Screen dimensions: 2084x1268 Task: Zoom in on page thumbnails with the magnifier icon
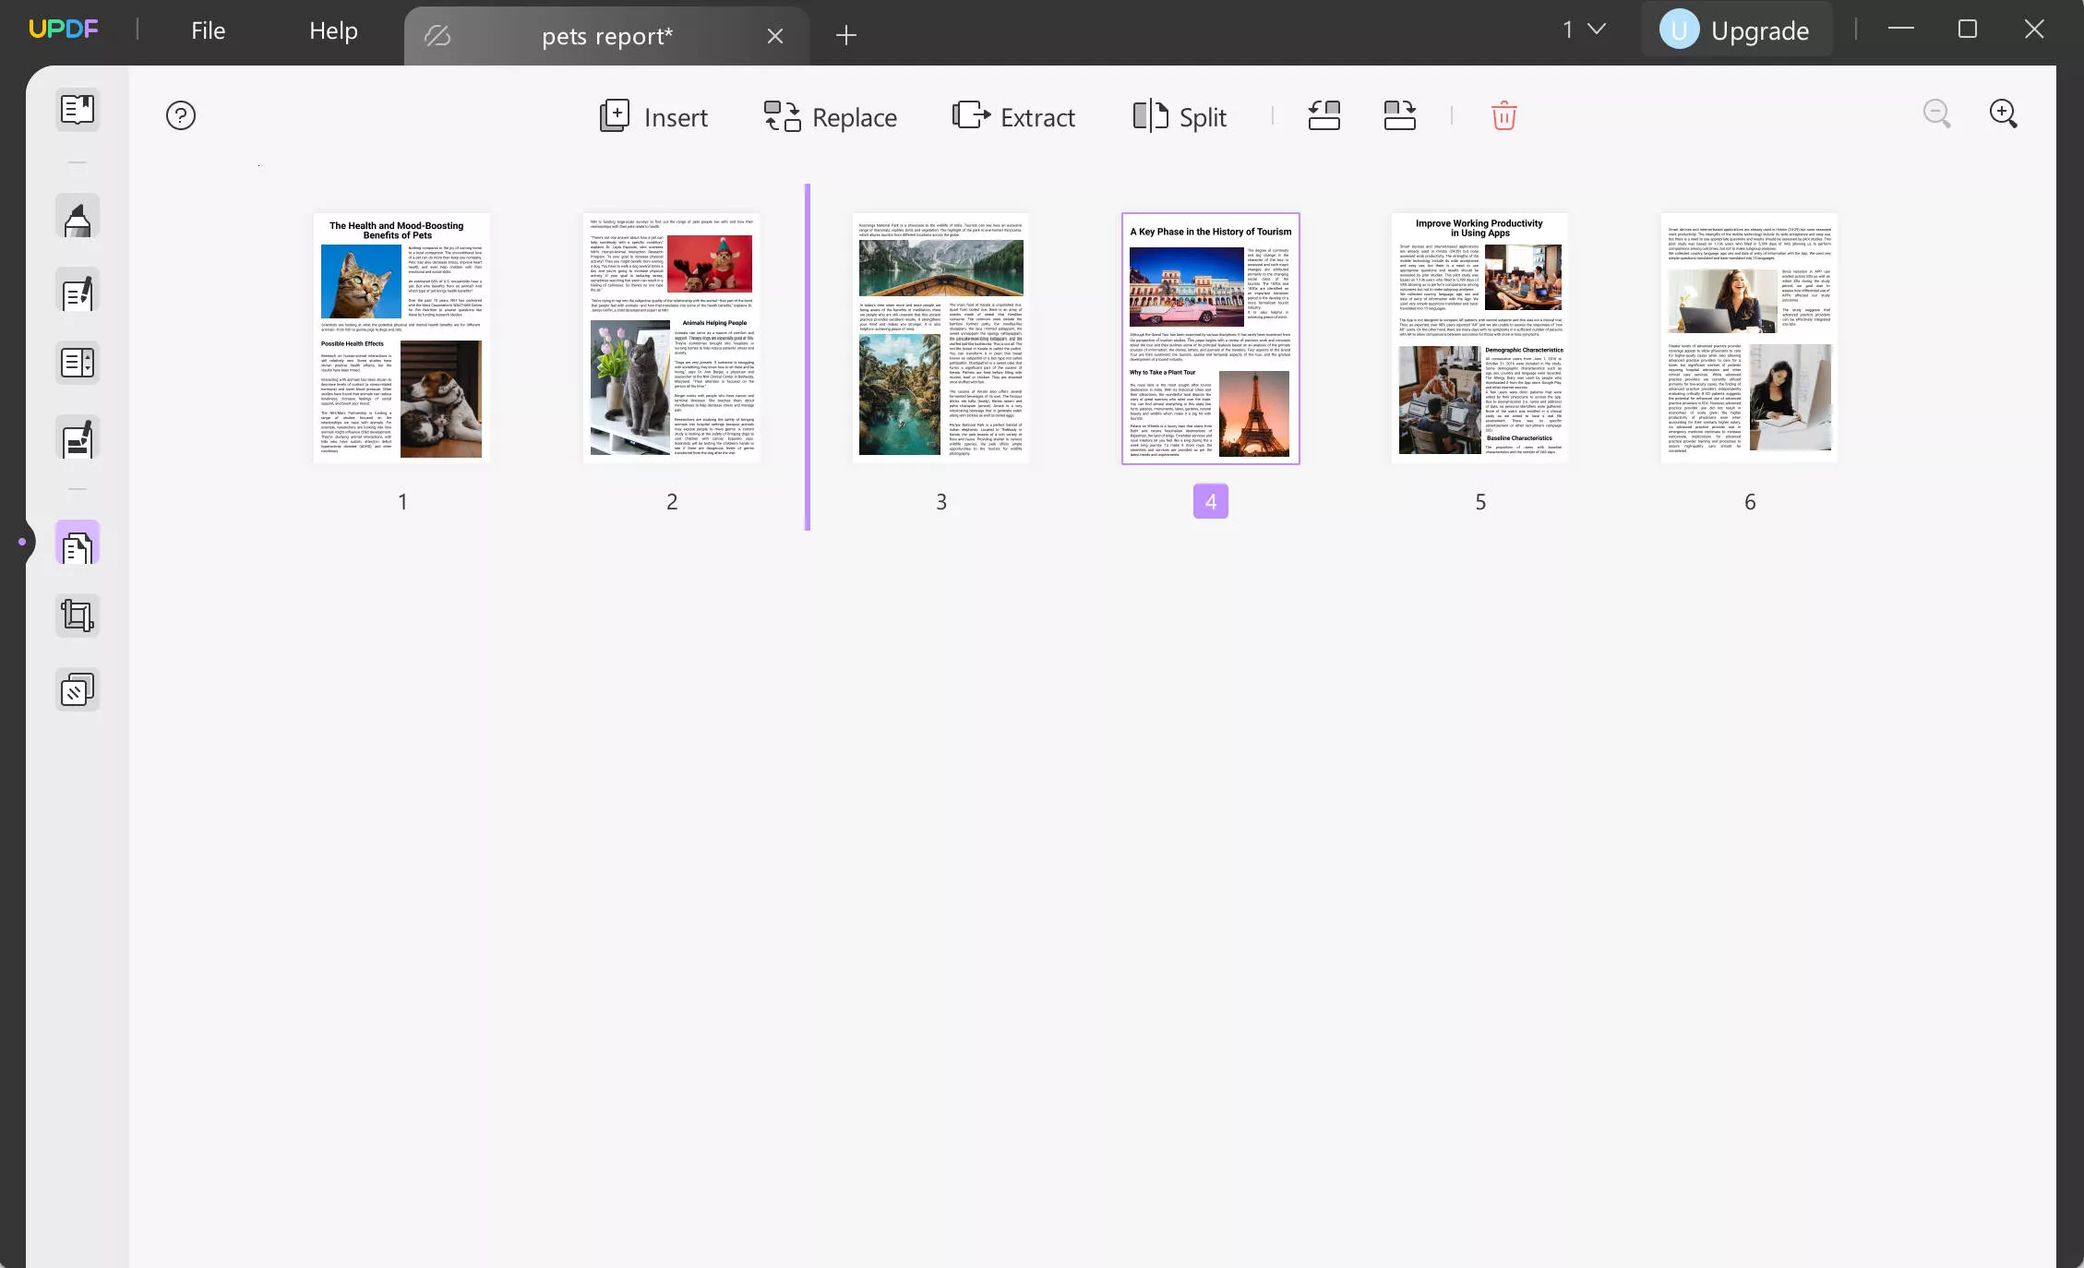coord(2003,114)
